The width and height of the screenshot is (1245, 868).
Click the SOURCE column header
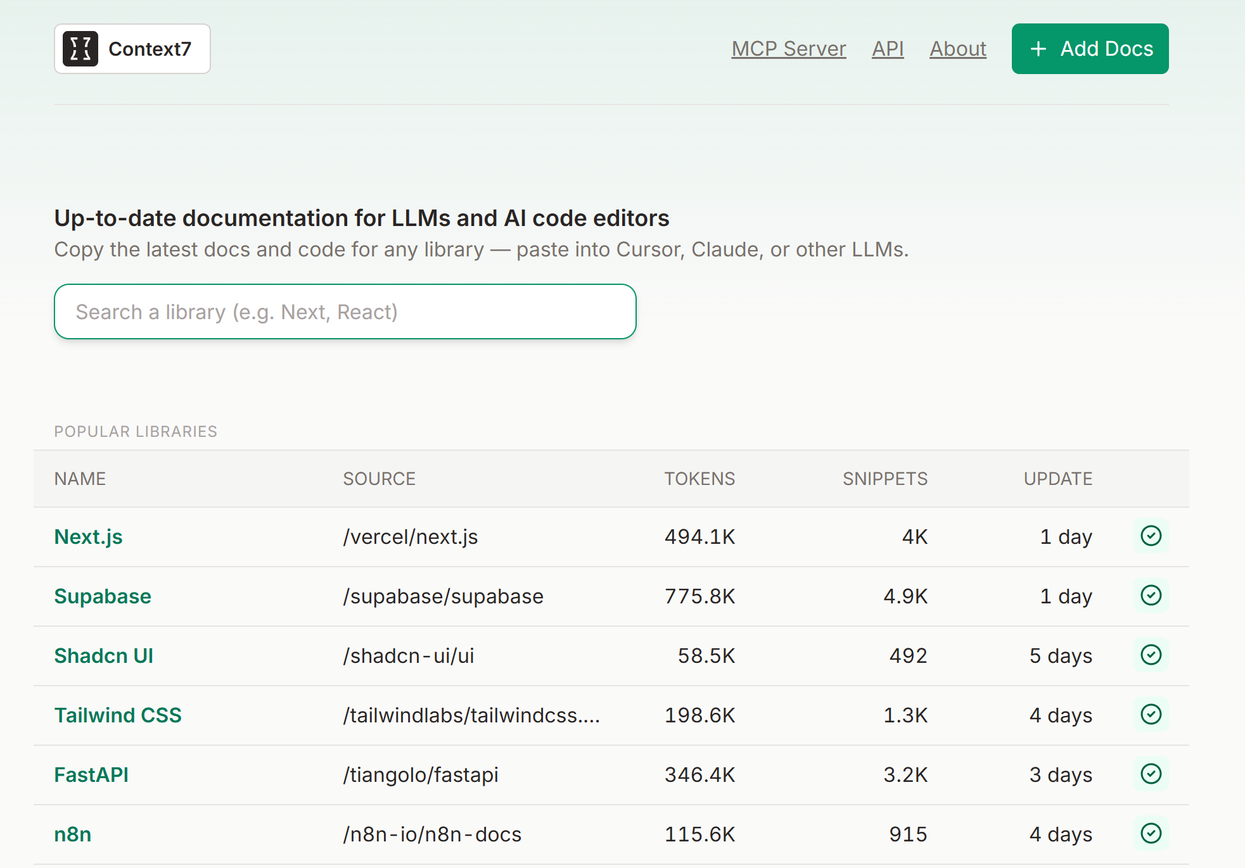click(380, 479)
